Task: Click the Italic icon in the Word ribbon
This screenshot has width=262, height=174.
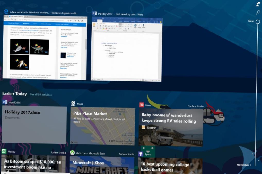Action: [x=103, y=26]
